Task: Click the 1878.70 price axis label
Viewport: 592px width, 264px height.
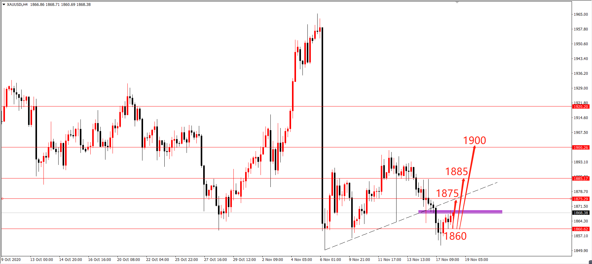Action: [x=581, y=192]
